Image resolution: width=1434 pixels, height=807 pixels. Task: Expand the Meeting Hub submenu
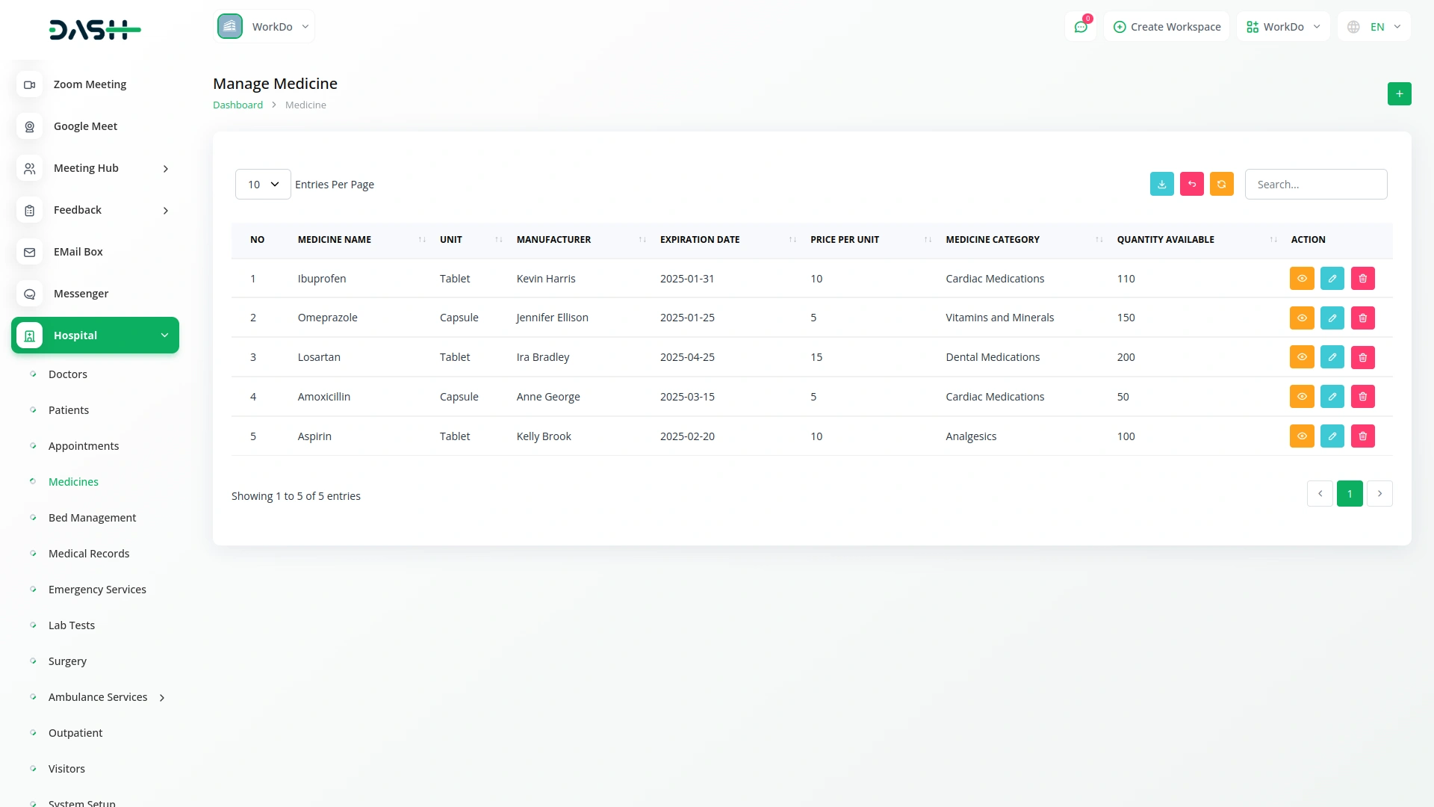pos(166,169)
